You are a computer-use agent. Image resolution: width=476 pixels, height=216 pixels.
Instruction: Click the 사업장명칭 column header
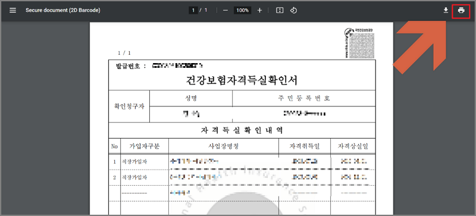click(224, 146)
